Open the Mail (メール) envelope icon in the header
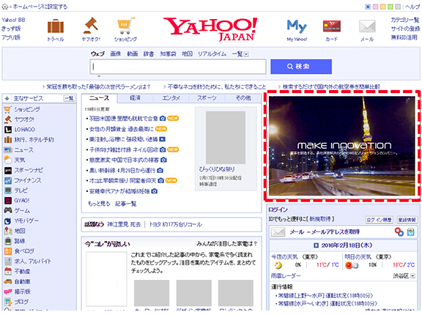The width and height of the screenshot is (422, 315). click(367, 26)
